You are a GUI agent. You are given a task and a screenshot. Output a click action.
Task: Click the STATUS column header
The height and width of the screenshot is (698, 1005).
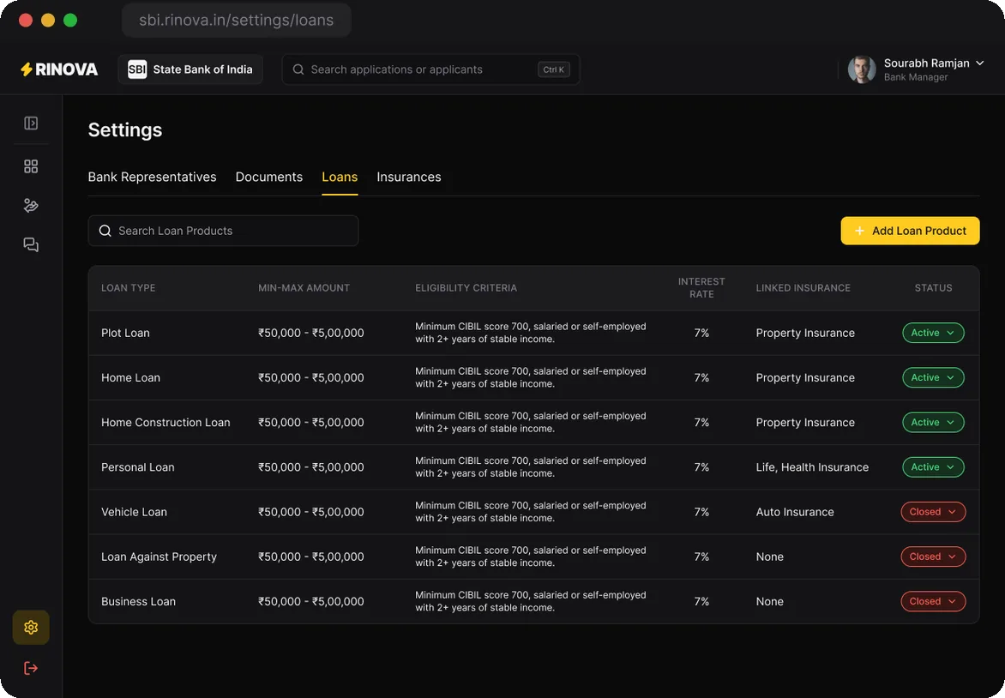coord(933,288)
